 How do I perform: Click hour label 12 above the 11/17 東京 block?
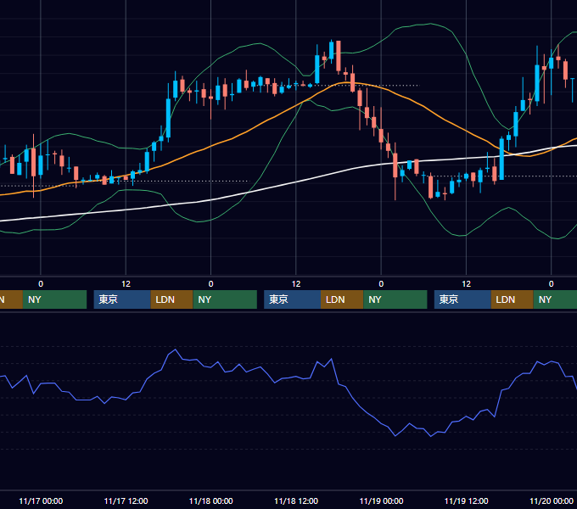(126, 284)
